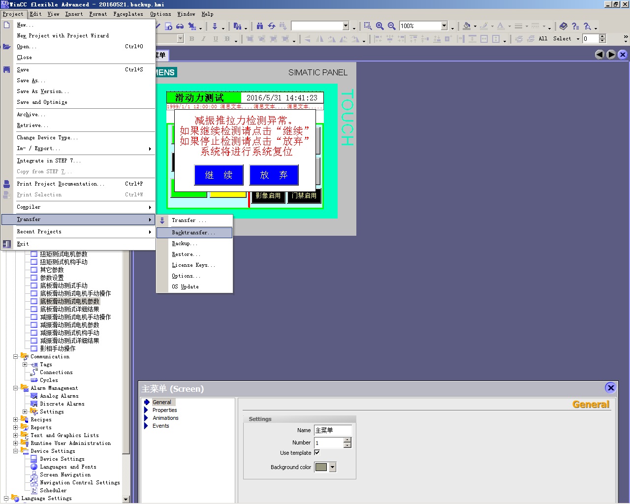630x504 pixels.
Task: Click the 继续 button on the screen canvas
Action: click(x=219, y=175)
